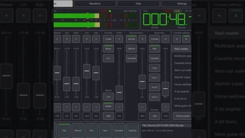
Task: Click the Console button under Noise type
Action: (x=155, y=39)
